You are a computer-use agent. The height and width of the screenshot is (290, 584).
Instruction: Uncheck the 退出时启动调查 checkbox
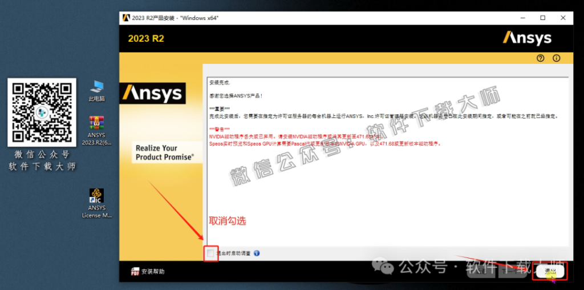211,253
